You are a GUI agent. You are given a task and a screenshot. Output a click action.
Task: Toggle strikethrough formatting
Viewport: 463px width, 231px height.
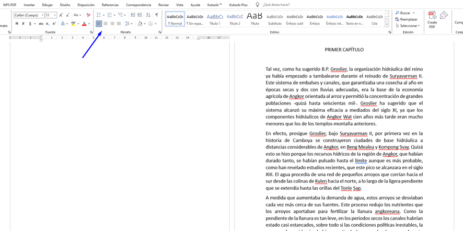click(x=41, y=24)
